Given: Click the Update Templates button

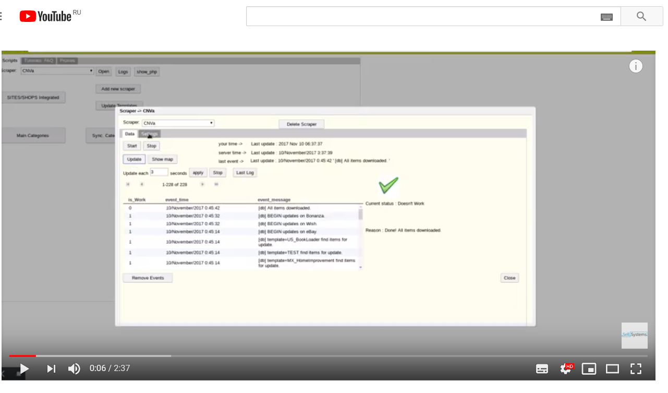Looking at the screenshot, I should [119, 106].
